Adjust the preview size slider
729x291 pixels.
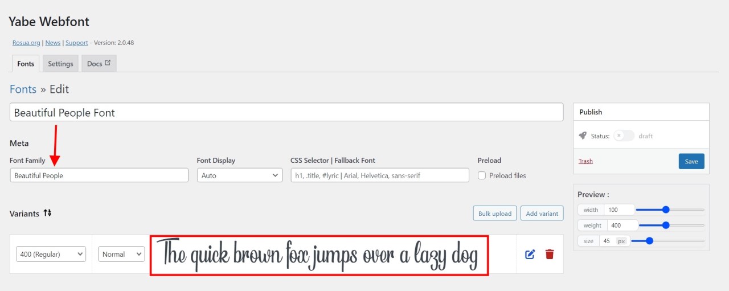[668, 241]
